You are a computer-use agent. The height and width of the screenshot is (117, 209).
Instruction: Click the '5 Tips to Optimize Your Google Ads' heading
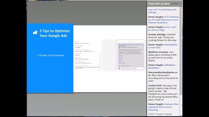tap(55, 33)
